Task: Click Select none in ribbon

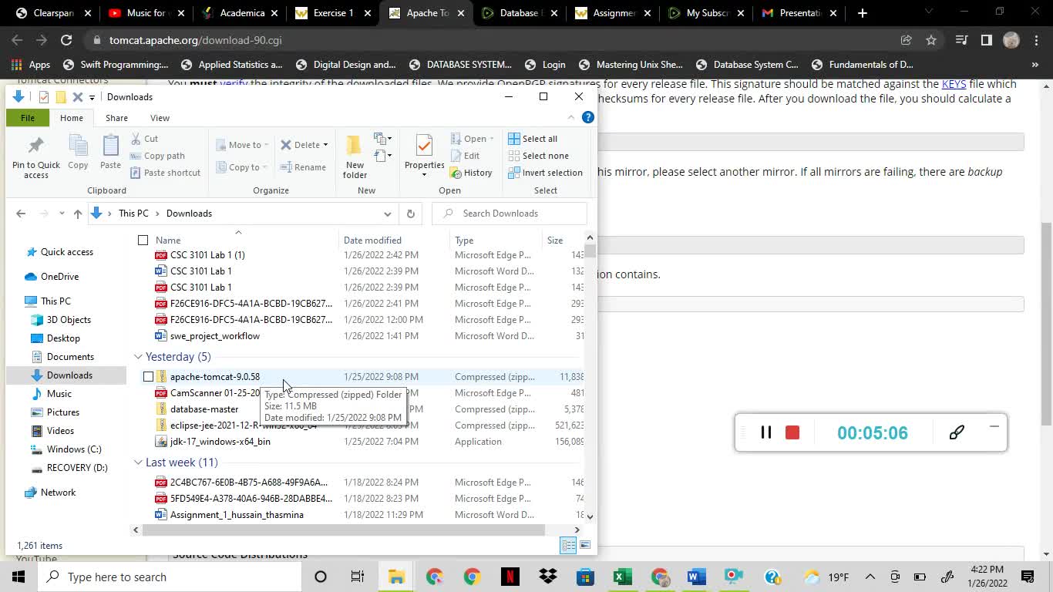Action: 538,156
